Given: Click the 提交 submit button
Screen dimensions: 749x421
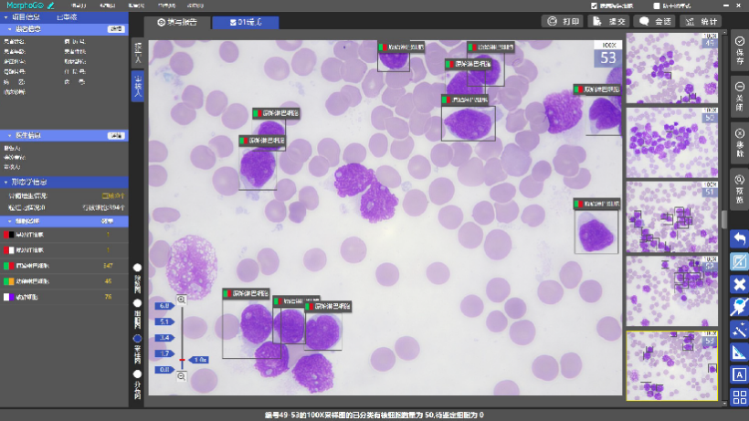Looking at the screenshot, I should (609, 22).
